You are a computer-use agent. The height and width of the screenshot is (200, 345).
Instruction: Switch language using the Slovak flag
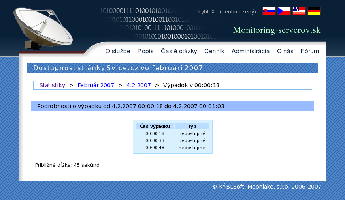click(x=269, y=11)
